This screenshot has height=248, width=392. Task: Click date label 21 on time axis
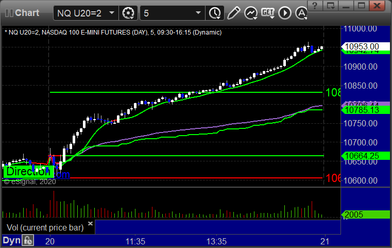click(x=325, y=241)
